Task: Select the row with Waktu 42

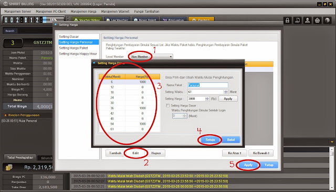Action: pyautogui.click(x=129, y=113)
